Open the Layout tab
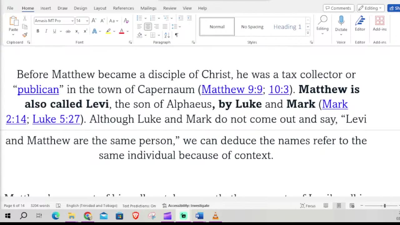Screen dimensions: 400x225 100,8
